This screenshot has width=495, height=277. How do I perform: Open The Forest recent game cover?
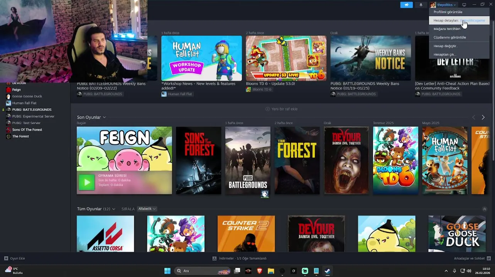pyautogui.click(x=297, y=160)
